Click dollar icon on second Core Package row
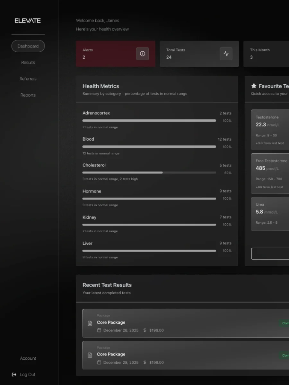The width and height of the screenshot is (289, 385). (145, 363)
